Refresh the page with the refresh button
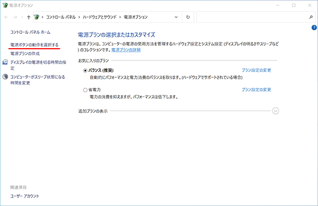Screen dimensions: 318x206 point(188,17)
